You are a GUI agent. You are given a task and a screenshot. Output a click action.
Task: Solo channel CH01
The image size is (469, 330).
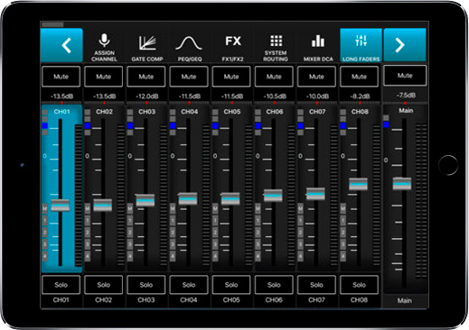pos(61,285)
